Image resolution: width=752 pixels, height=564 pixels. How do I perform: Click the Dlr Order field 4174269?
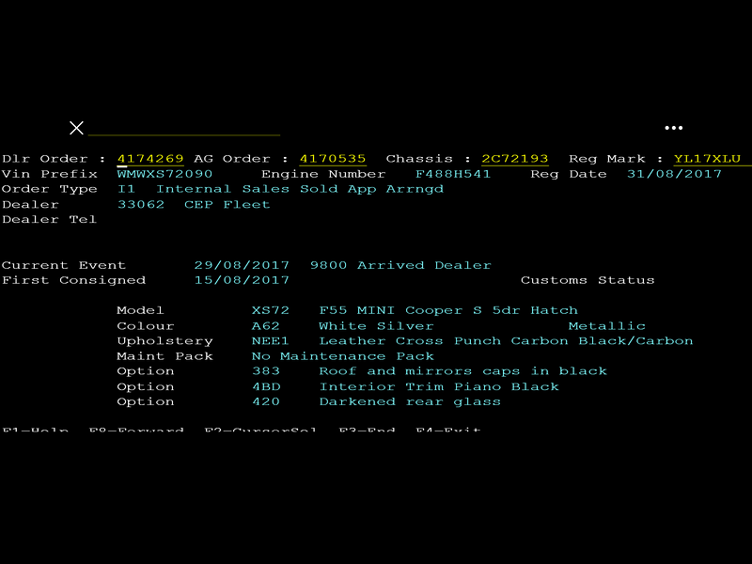[150, 159]
